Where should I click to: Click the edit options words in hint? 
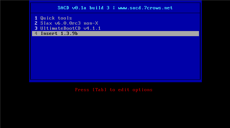tap(135, 90)
